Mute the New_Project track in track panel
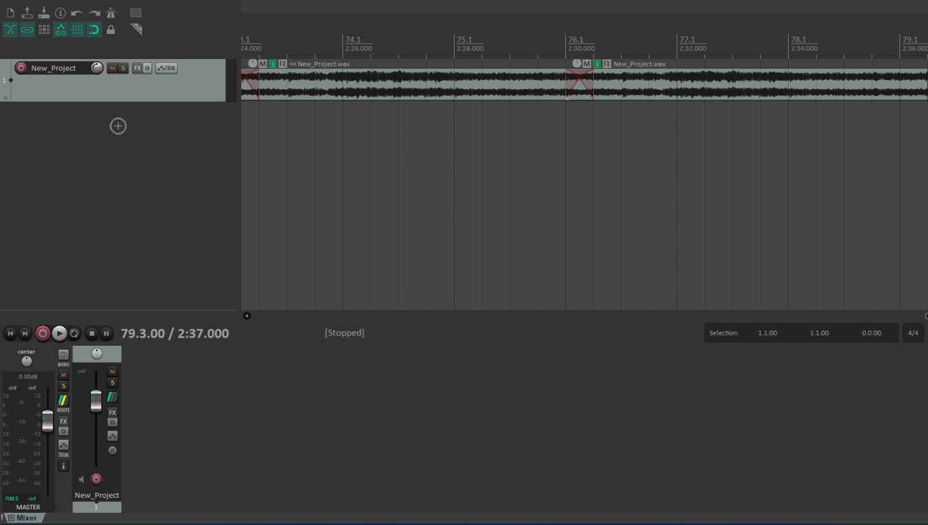928x525 pixels. (112, 68)
